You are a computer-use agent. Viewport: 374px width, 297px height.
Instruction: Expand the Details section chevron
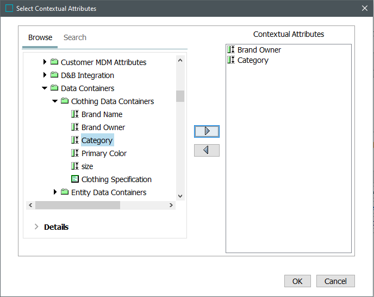(36, 227)
